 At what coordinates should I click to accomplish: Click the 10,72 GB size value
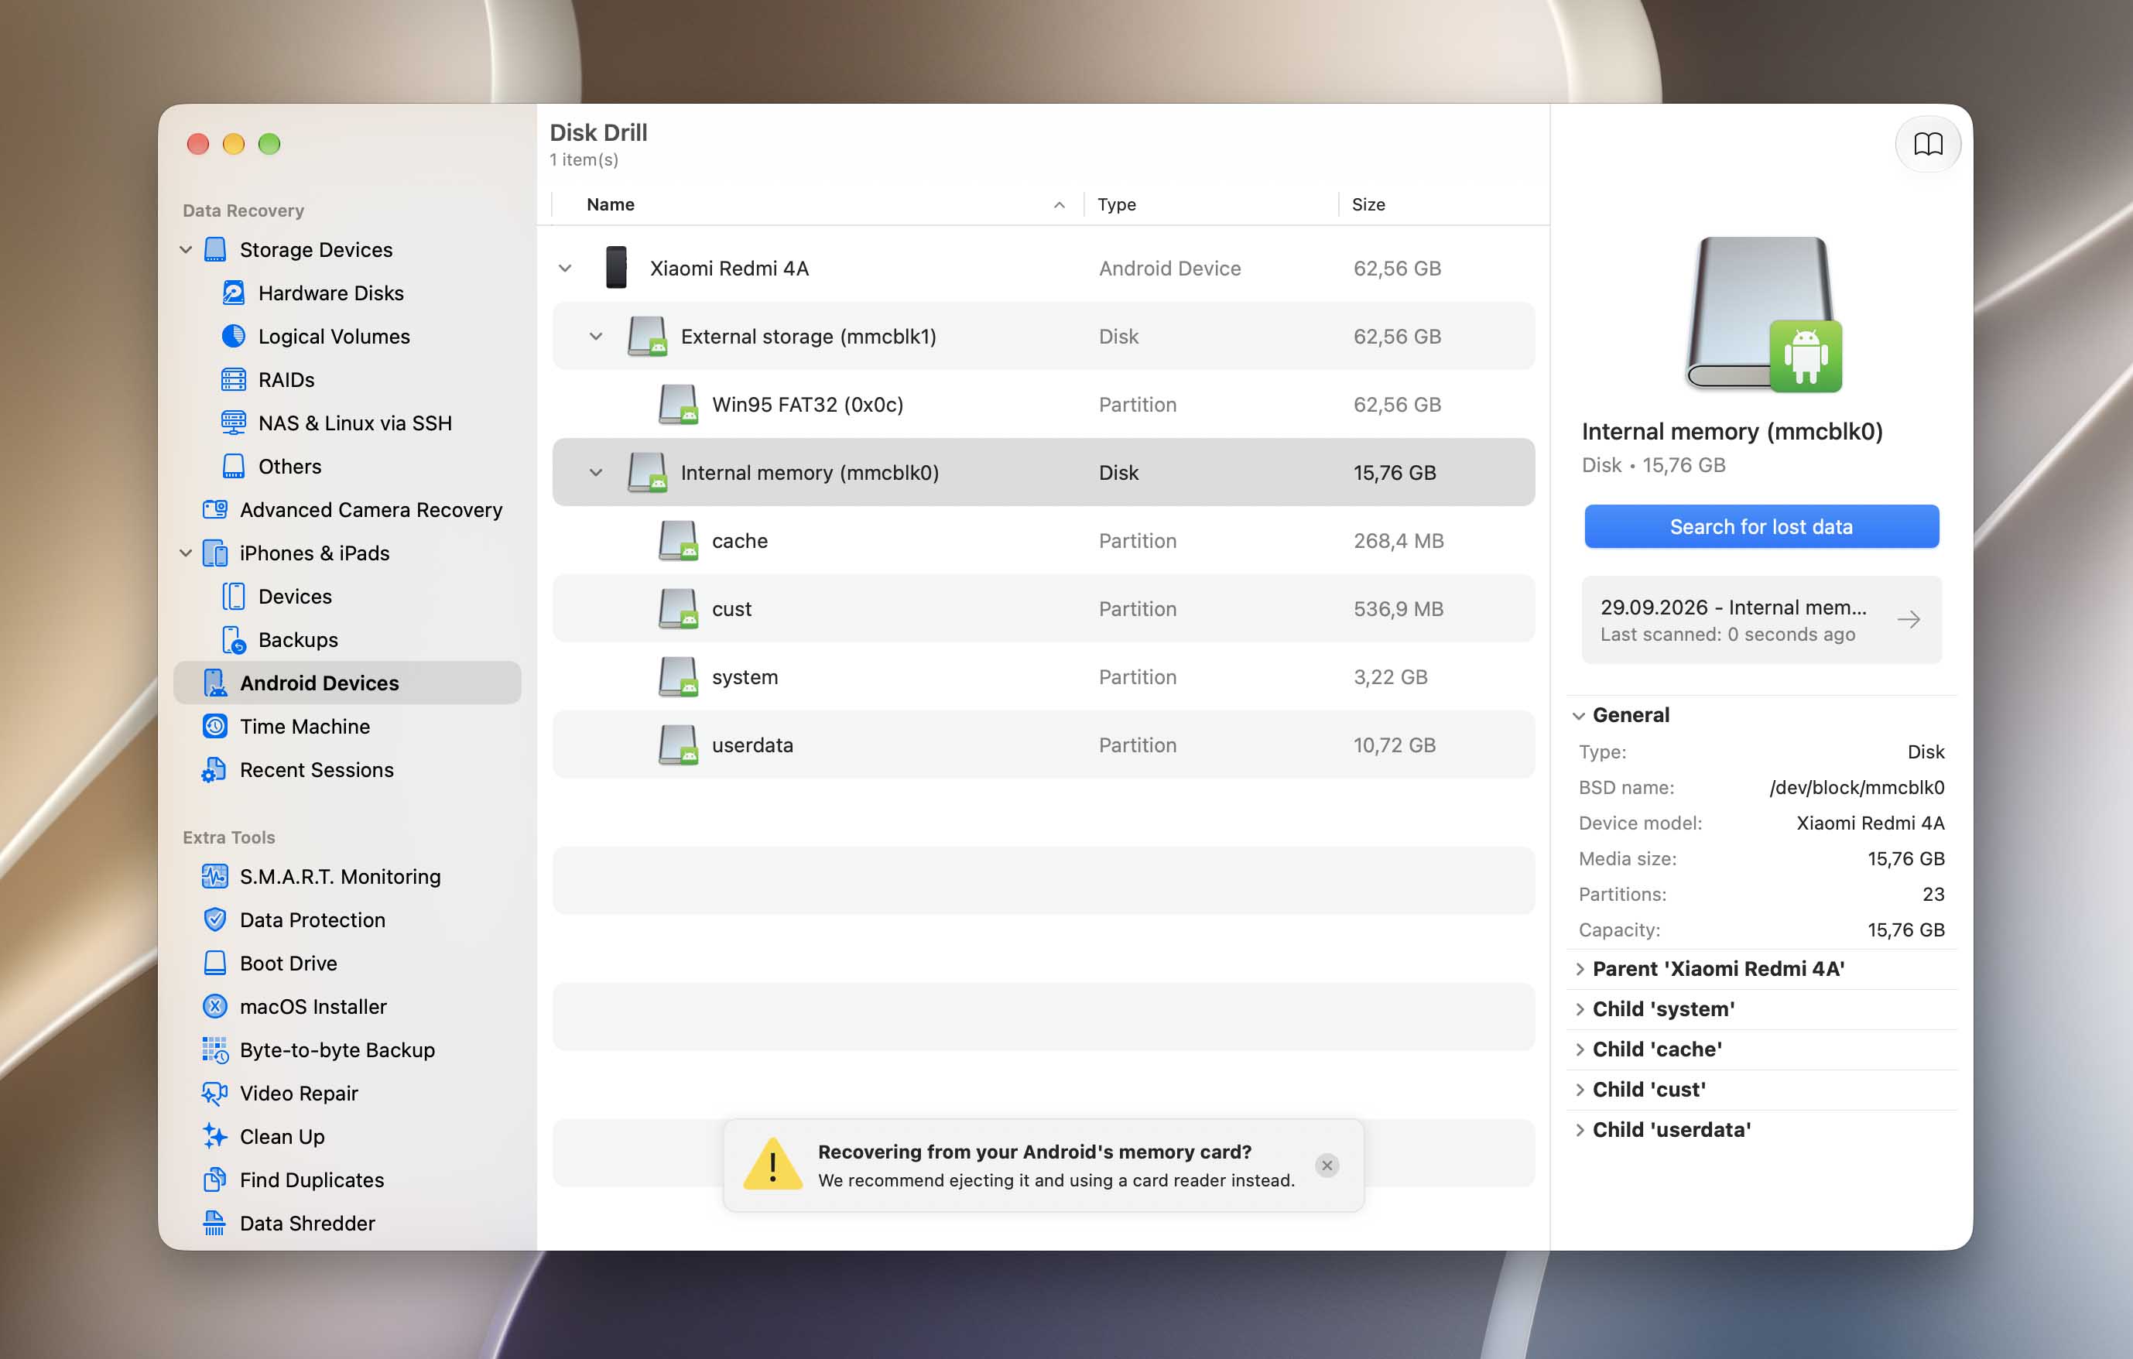point(1394,746)
